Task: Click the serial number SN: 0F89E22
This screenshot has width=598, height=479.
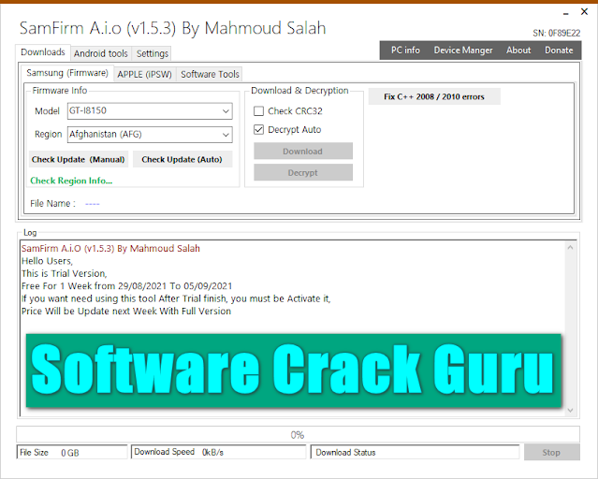Action: (x=557, y=33)
